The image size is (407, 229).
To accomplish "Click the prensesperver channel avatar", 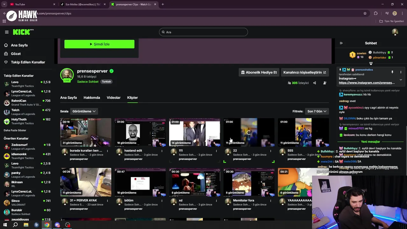I will tap(67, 75).
